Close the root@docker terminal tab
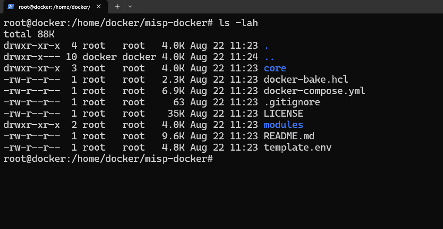Image resolution: width=443 pixels, height=229 pixels. [99, 7]
